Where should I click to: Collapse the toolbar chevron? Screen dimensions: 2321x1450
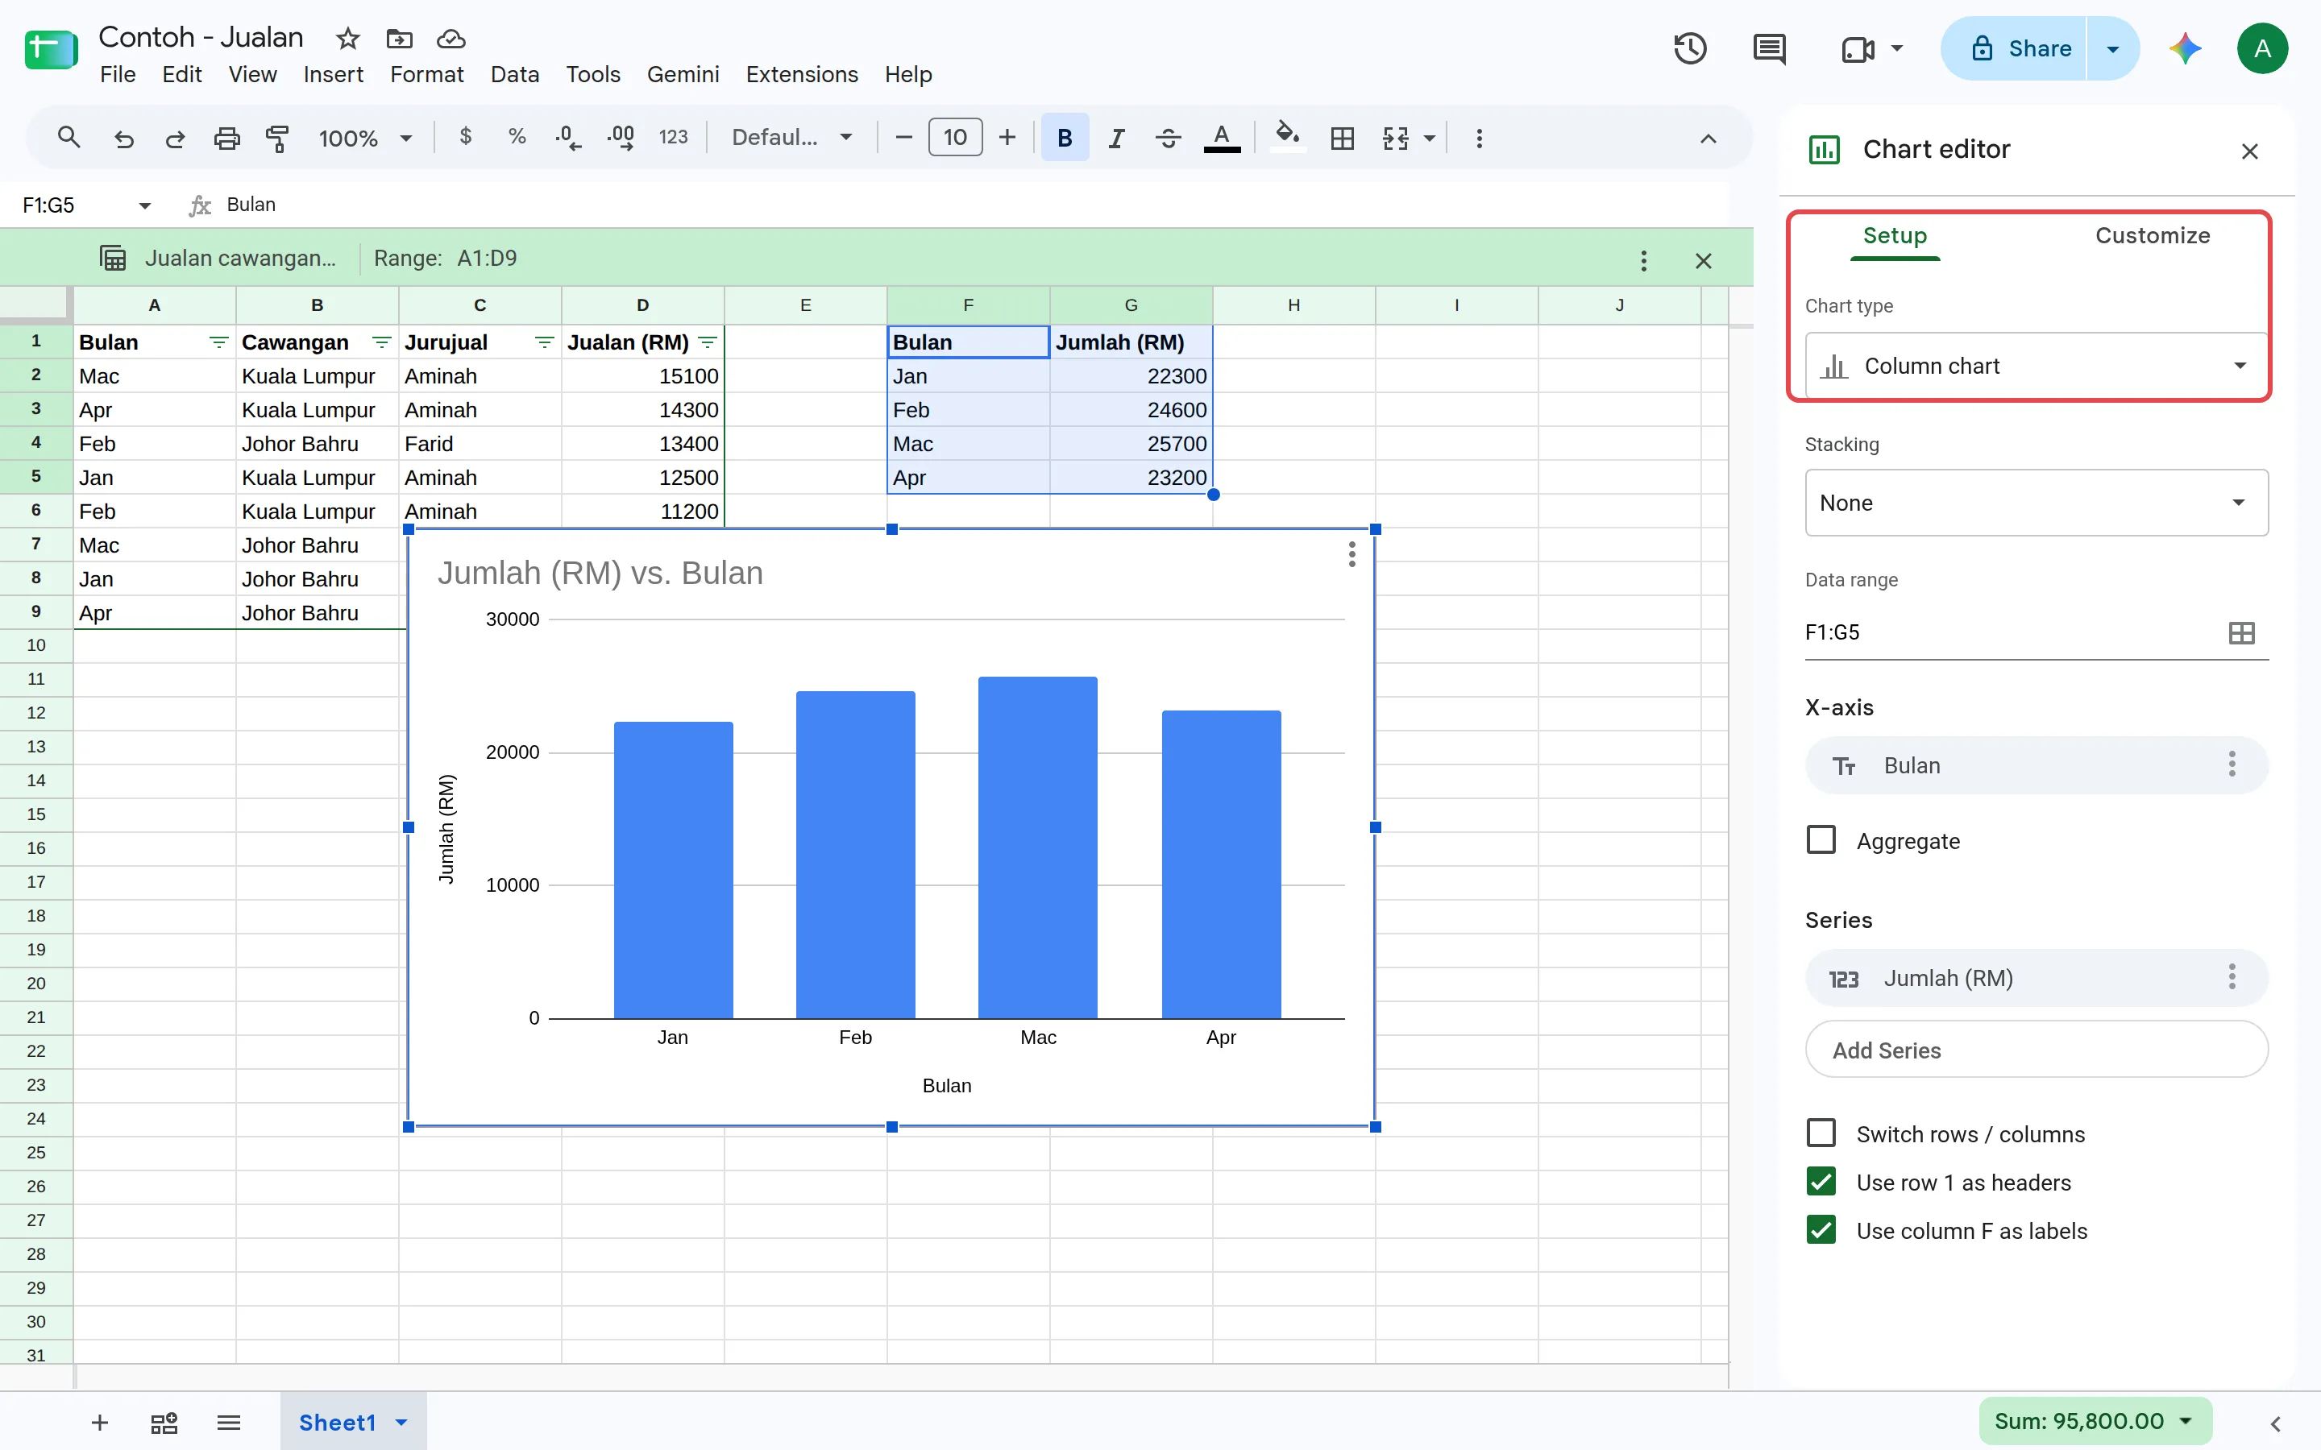pos(1707,139)
